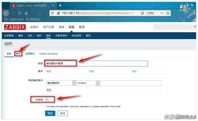Reload the page with the refresh icon
Screen dimensions: 198x121
coord(19,13)
